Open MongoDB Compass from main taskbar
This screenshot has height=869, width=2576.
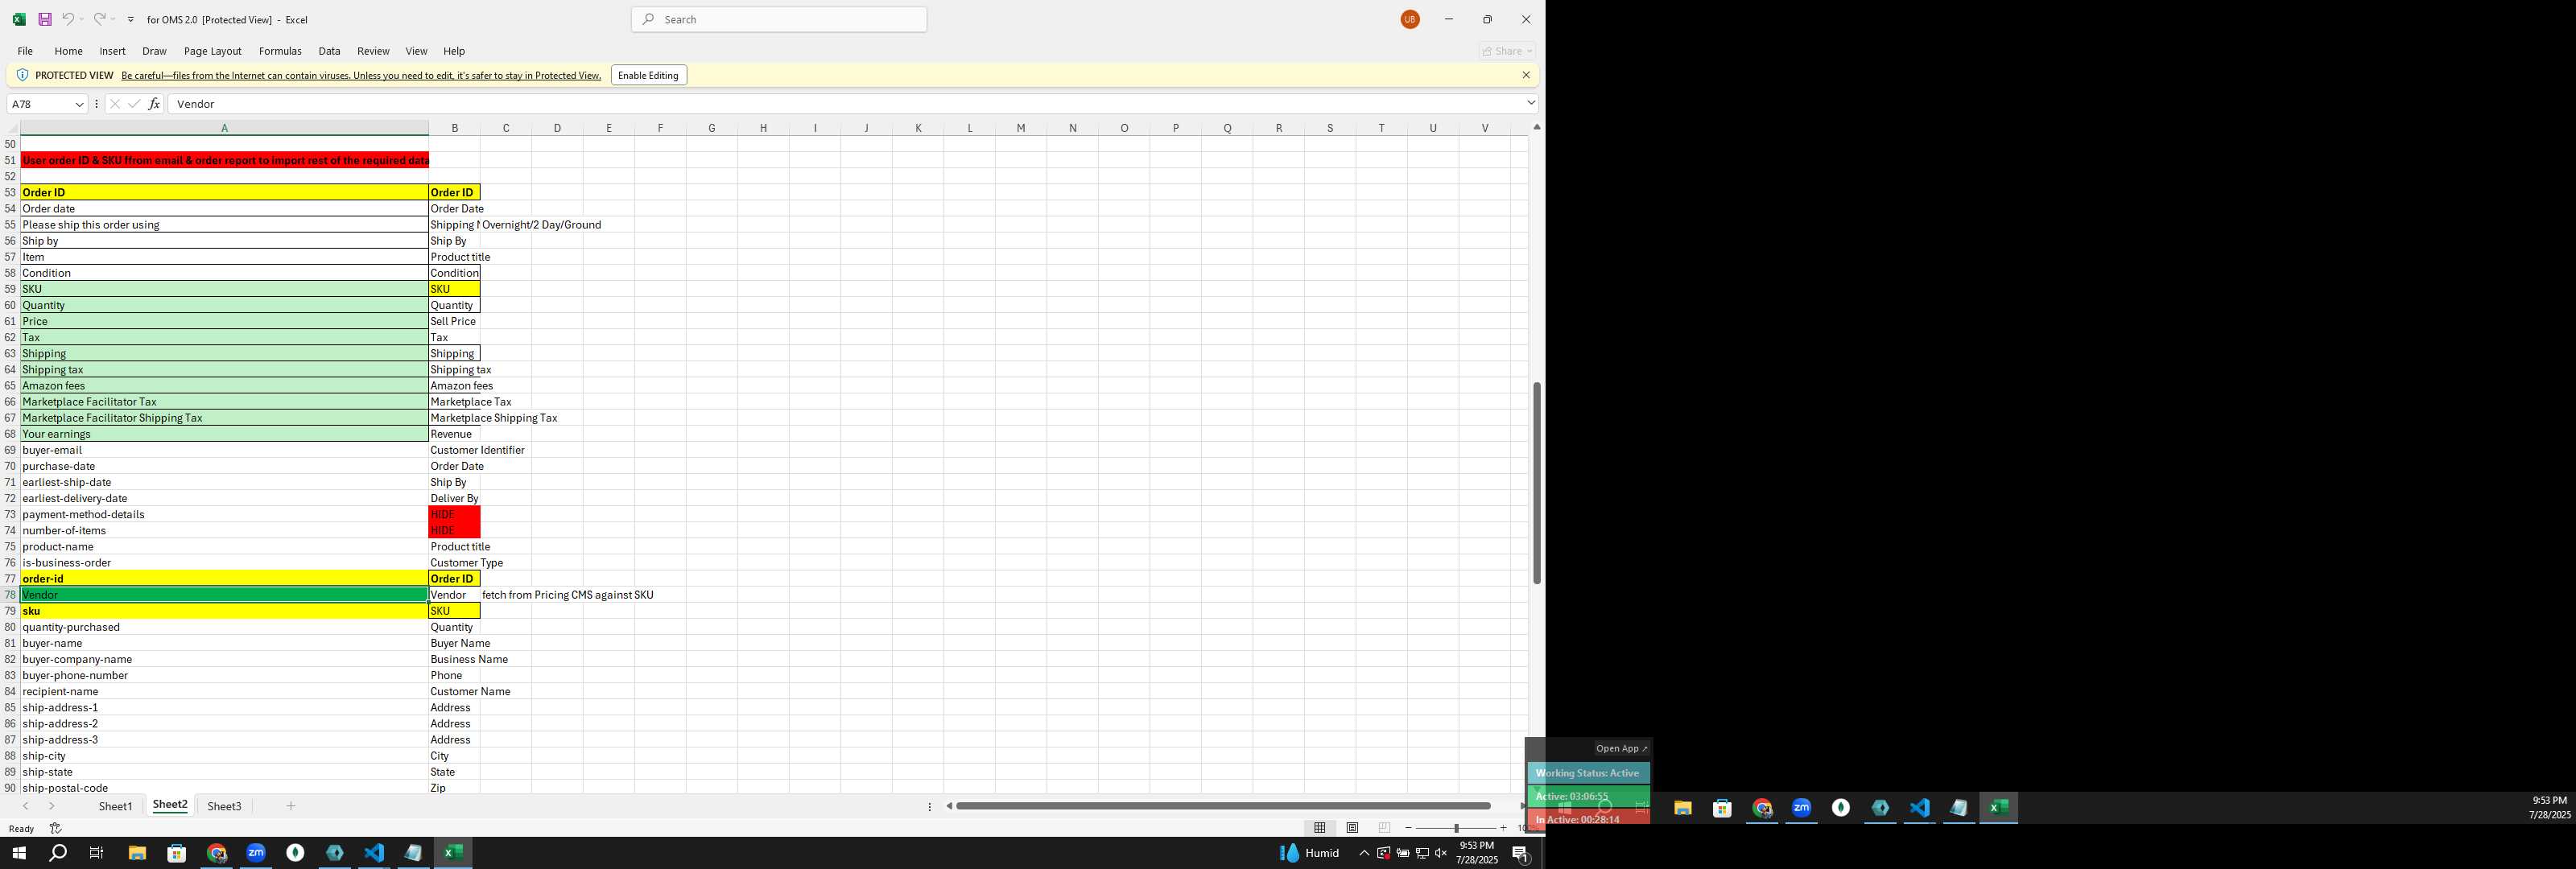pyautogui.click(x=295, y=853)
